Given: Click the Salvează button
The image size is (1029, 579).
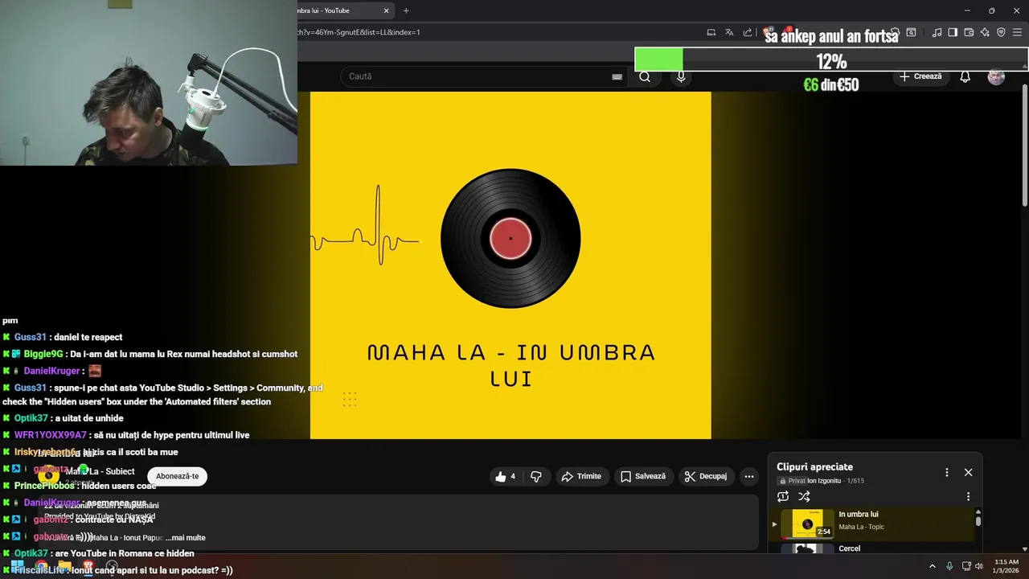Looking at the screenshot, I should coord(642,476).
